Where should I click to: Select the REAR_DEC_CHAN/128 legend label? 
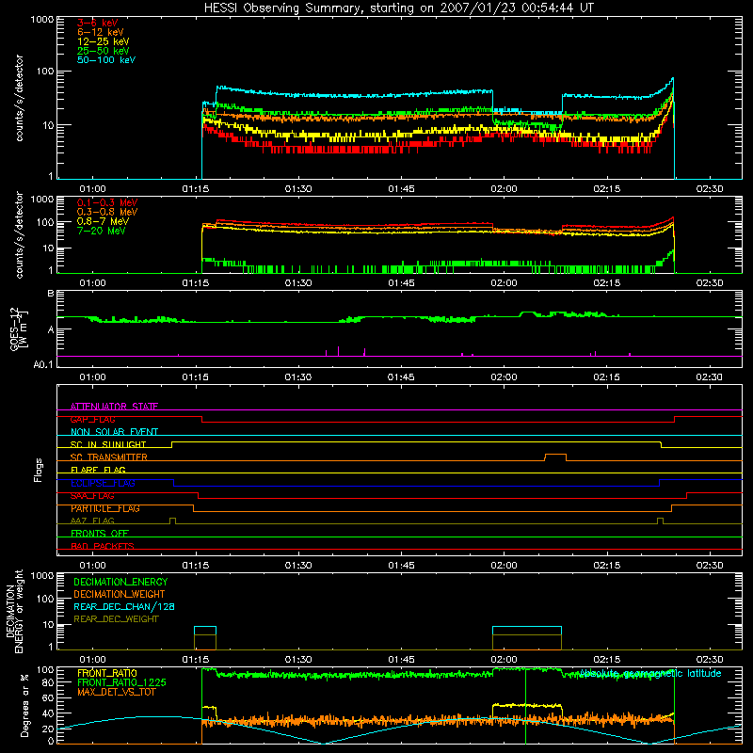(x=124, y=607)
